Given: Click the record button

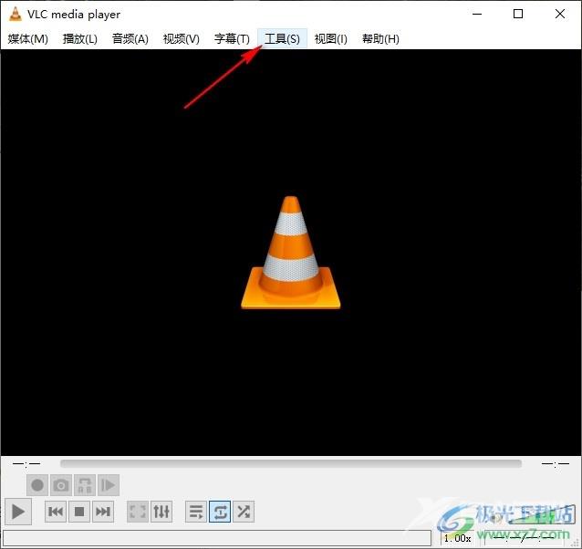Looking at the screenshot, I should [x=37, y=485].
